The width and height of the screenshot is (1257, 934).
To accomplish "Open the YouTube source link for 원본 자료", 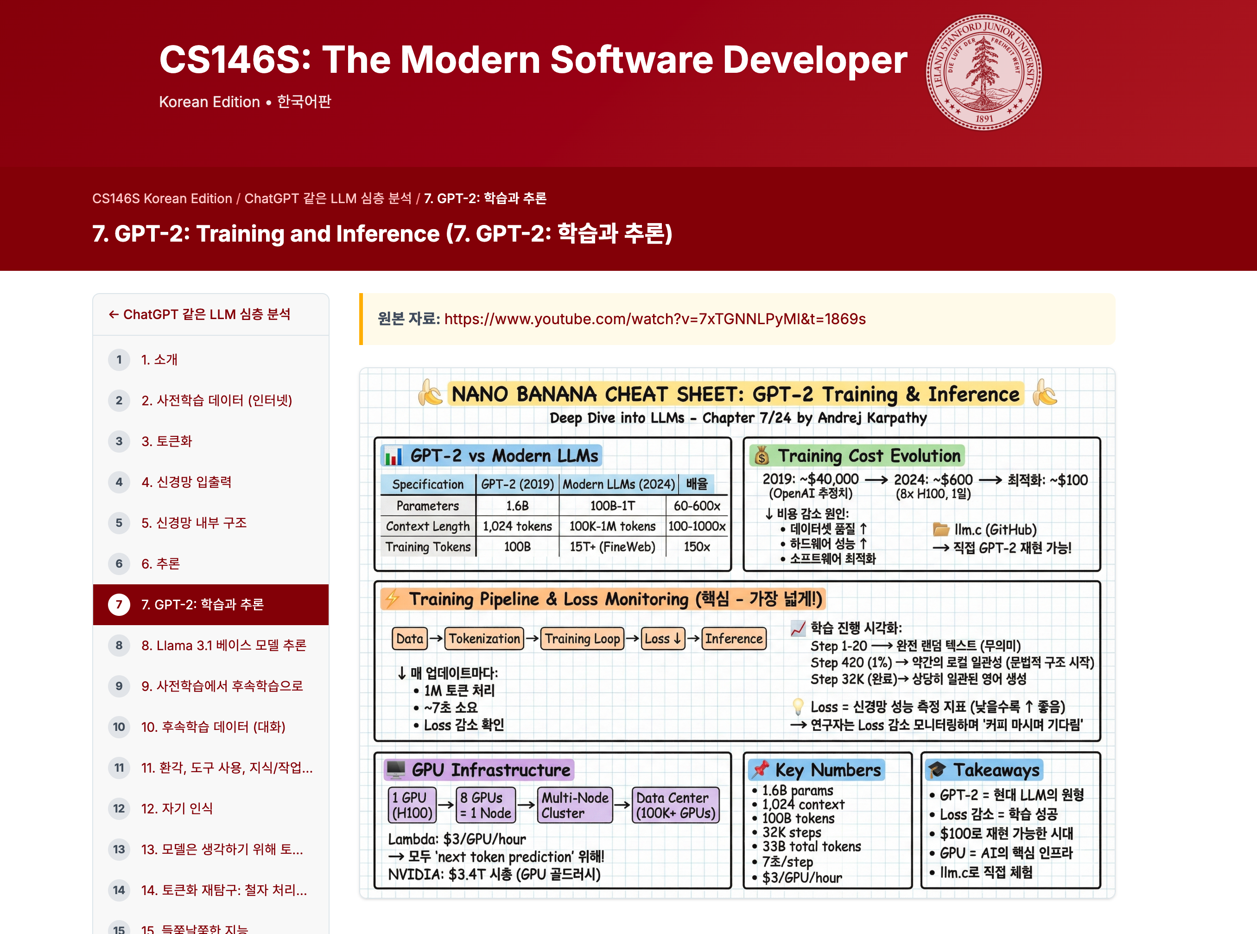I will [655, 319].
